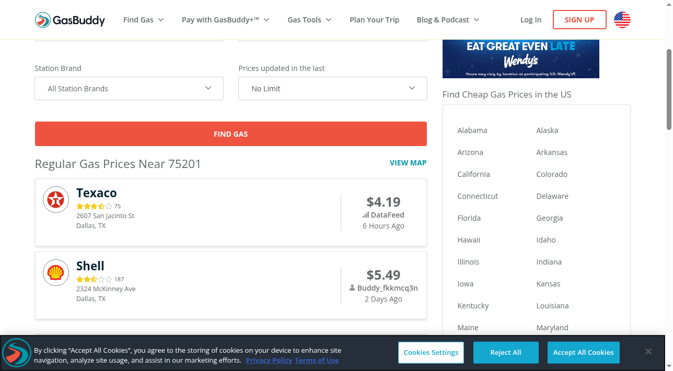This screenshot has width=673, height=371.
Task: Click Accept All Cookies
Action: 583,353
